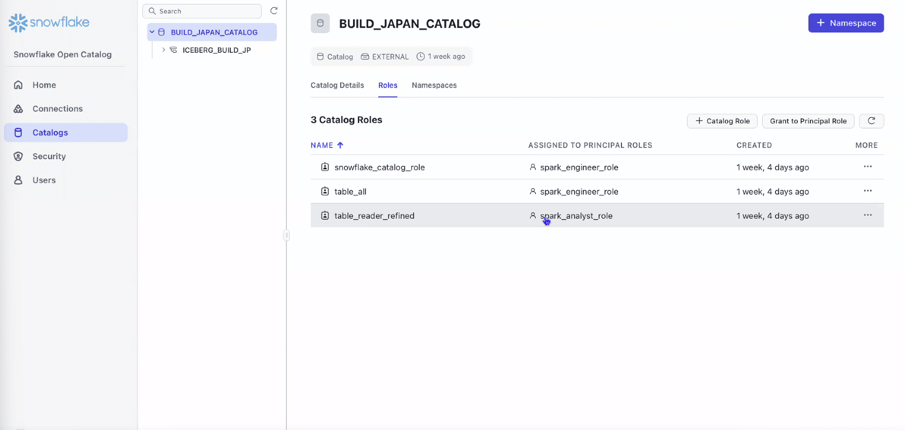Screen dimensions: 905x430
Task: Open the Home page in sidebar
Action: click(x=66, y=85)
